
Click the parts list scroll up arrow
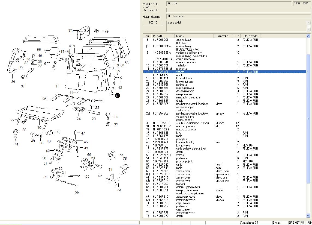[x=308, y=36]
